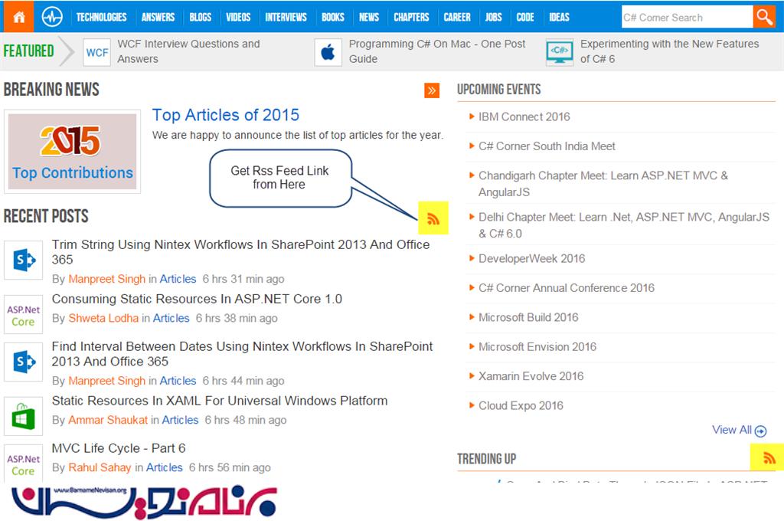The height and width of the screenshot is (521, 784).
Task: Click the WCF icon in Featured bar
Action: tap(96, 52)
